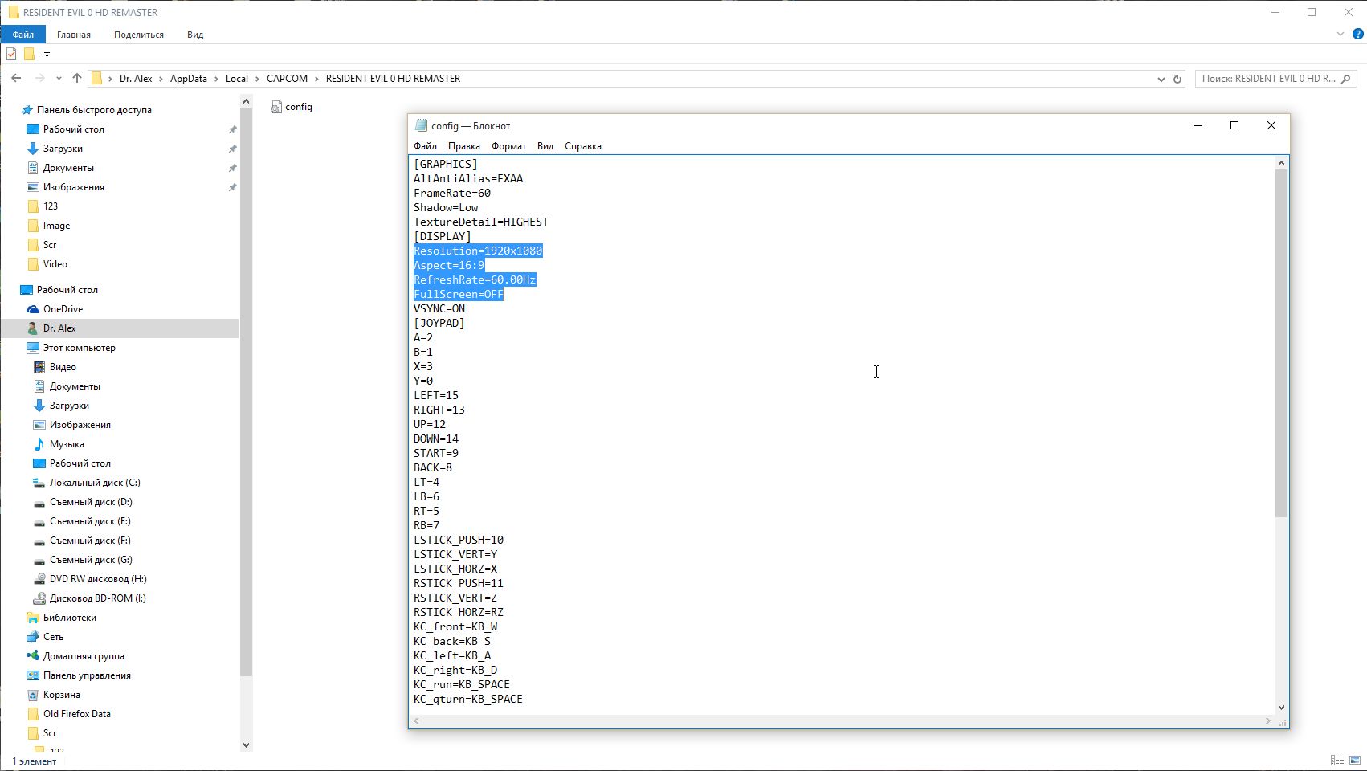Switch to details view icon in status bar

(1337, 760)
